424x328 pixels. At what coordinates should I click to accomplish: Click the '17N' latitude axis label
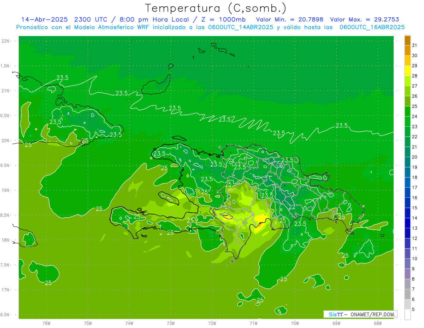click(x=5, y=290)
